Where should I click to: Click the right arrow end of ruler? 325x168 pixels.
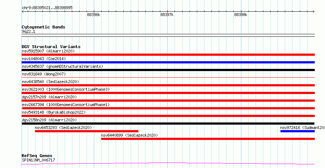[314, 11]
